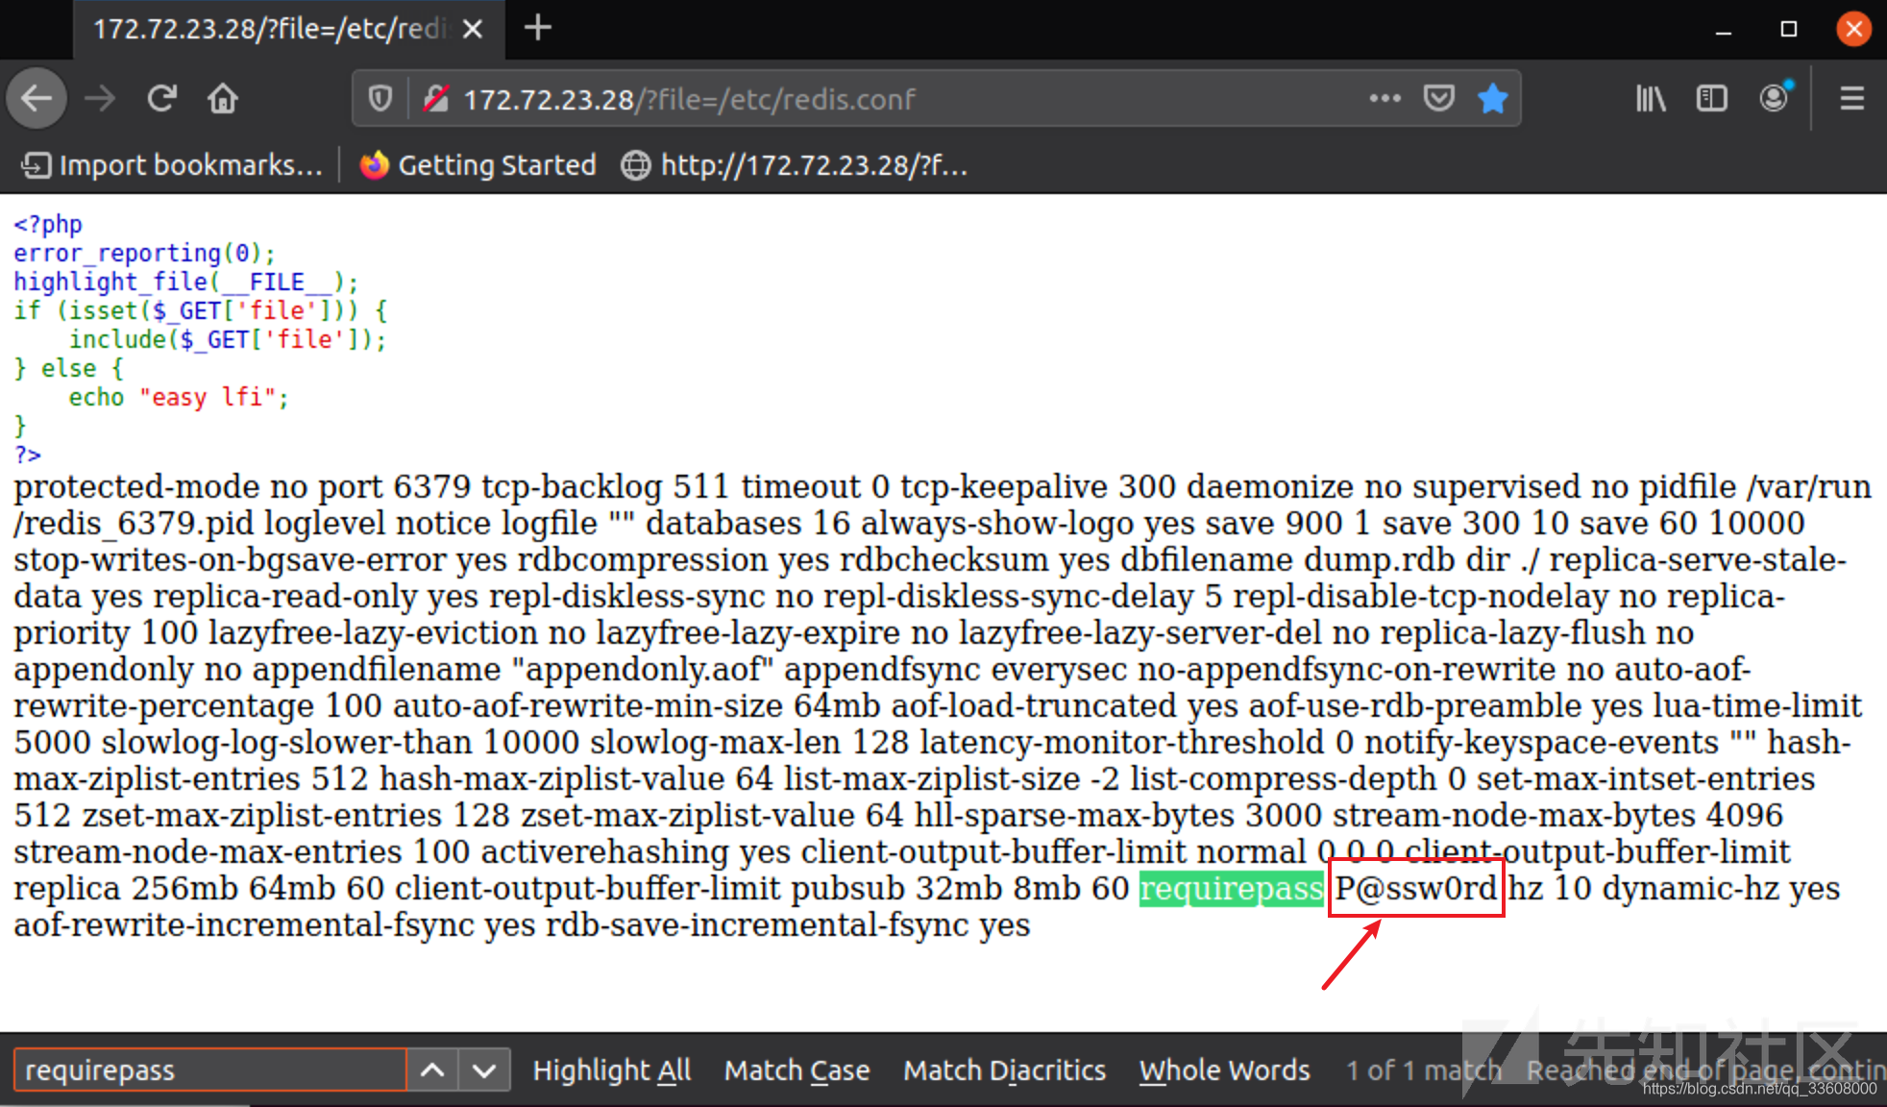Open a new tab with plus button
Screen dimensions: 1887x1107
tap(538, 28)
